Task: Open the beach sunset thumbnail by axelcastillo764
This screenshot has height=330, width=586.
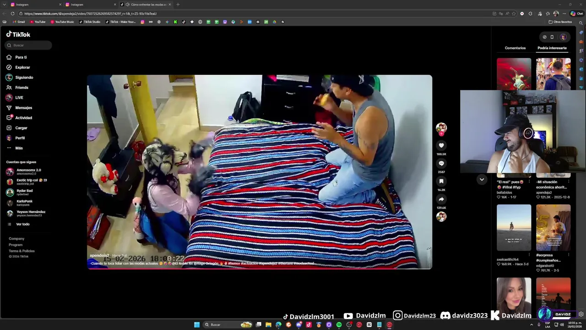Action: tap(514, 227)
